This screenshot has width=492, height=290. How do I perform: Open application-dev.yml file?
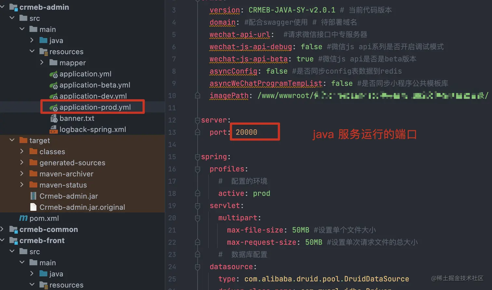pyautogui.click(x=93, y=96)
